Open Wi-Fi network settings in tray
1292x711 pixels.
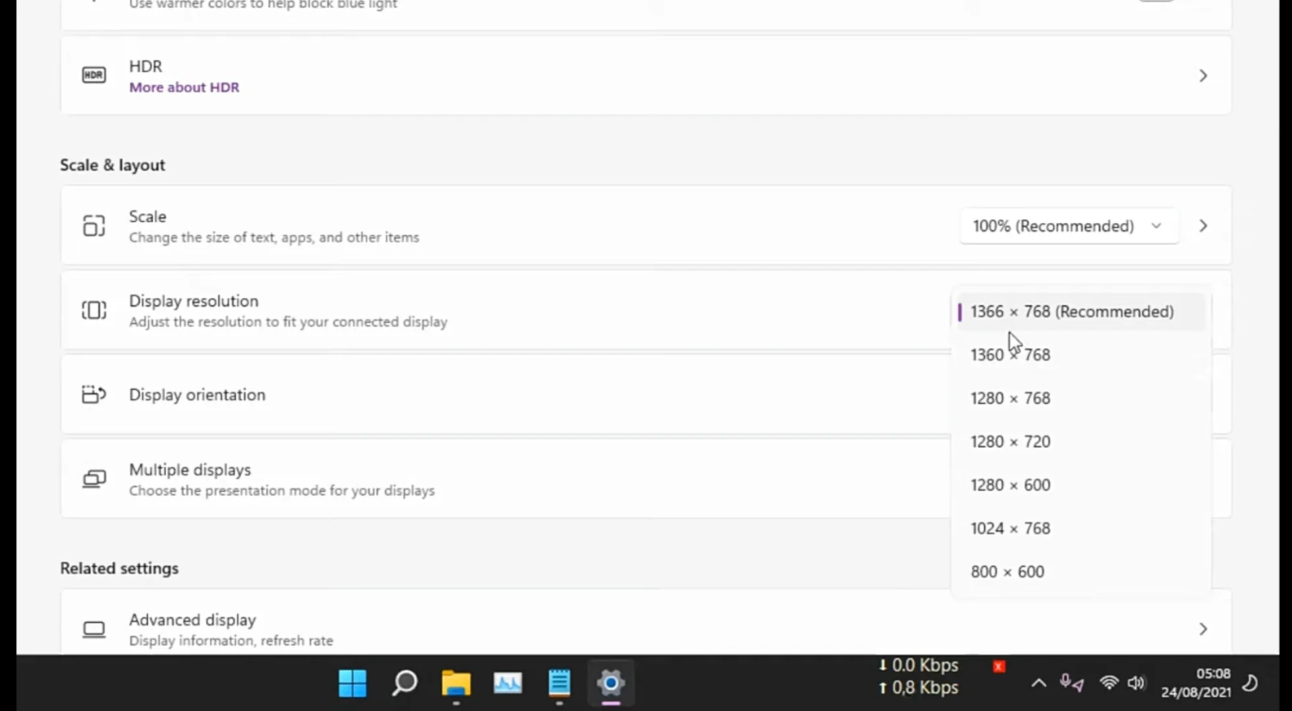(1109, 683)
